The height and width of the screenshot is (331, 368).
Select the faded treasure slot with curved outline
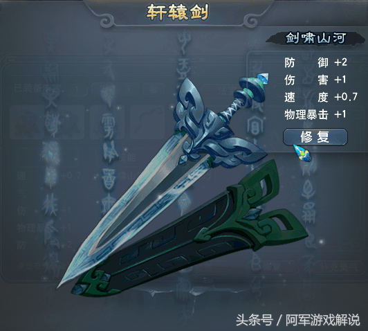(x=147, y=122)
